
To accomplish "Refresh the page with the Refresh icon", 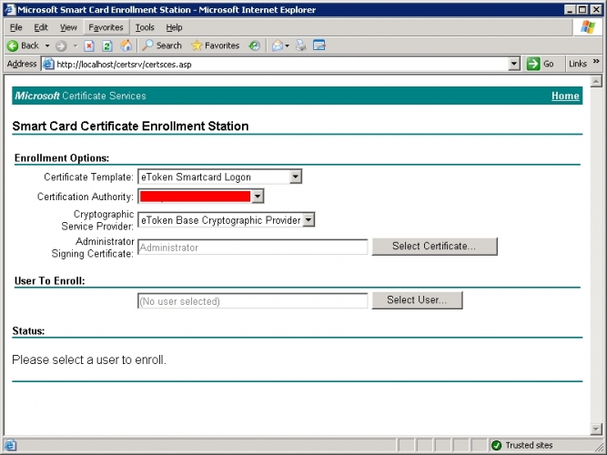I will click(107, 46).
